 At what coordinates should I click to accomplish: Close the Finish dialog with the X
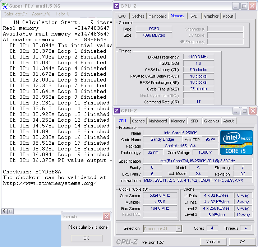pyautogui.click(x=106, y=216)
